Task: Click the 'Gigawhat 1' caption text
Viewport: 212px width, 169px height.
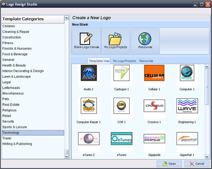Action: point(187,155)
